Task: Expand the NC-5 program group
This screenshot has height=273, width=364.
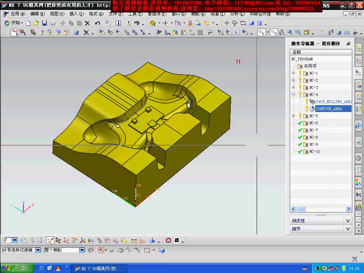Action: coord(293,116)
